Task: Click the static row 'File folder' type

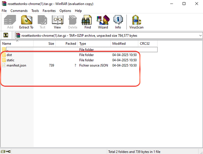Action: pyautogui.click(x=87, y=60)
